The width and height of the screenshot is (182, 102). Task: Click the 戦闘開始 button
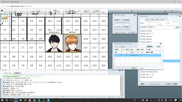click(x=150, y=46)
